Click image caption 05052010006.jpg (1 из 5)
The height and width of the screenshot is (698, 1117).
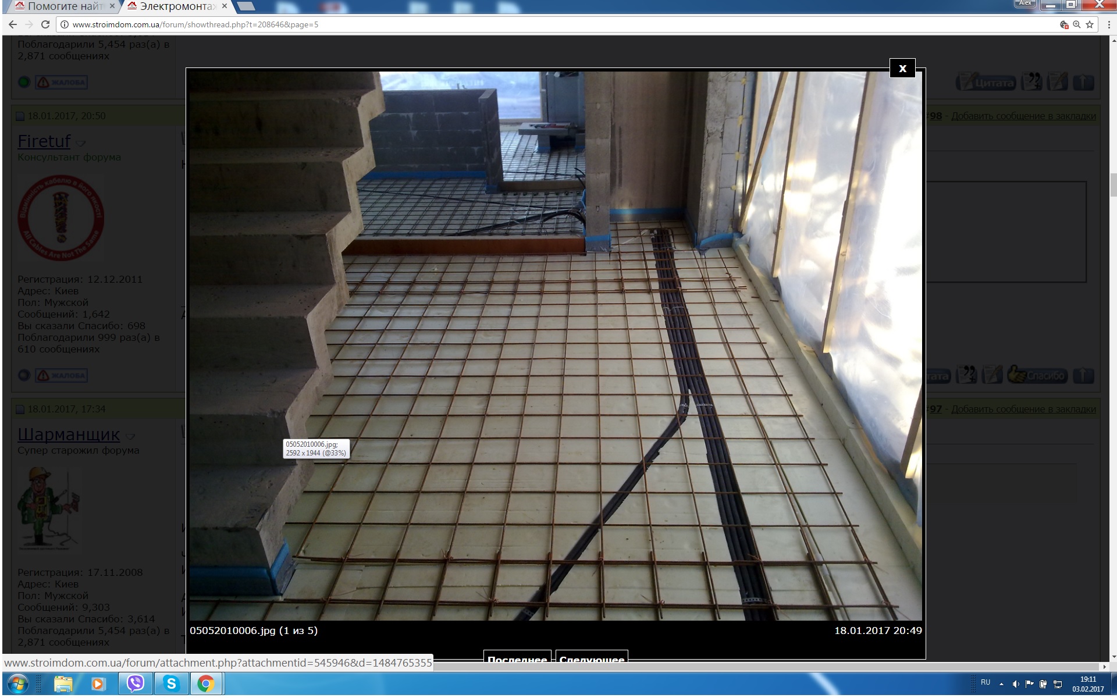point(254,631)
